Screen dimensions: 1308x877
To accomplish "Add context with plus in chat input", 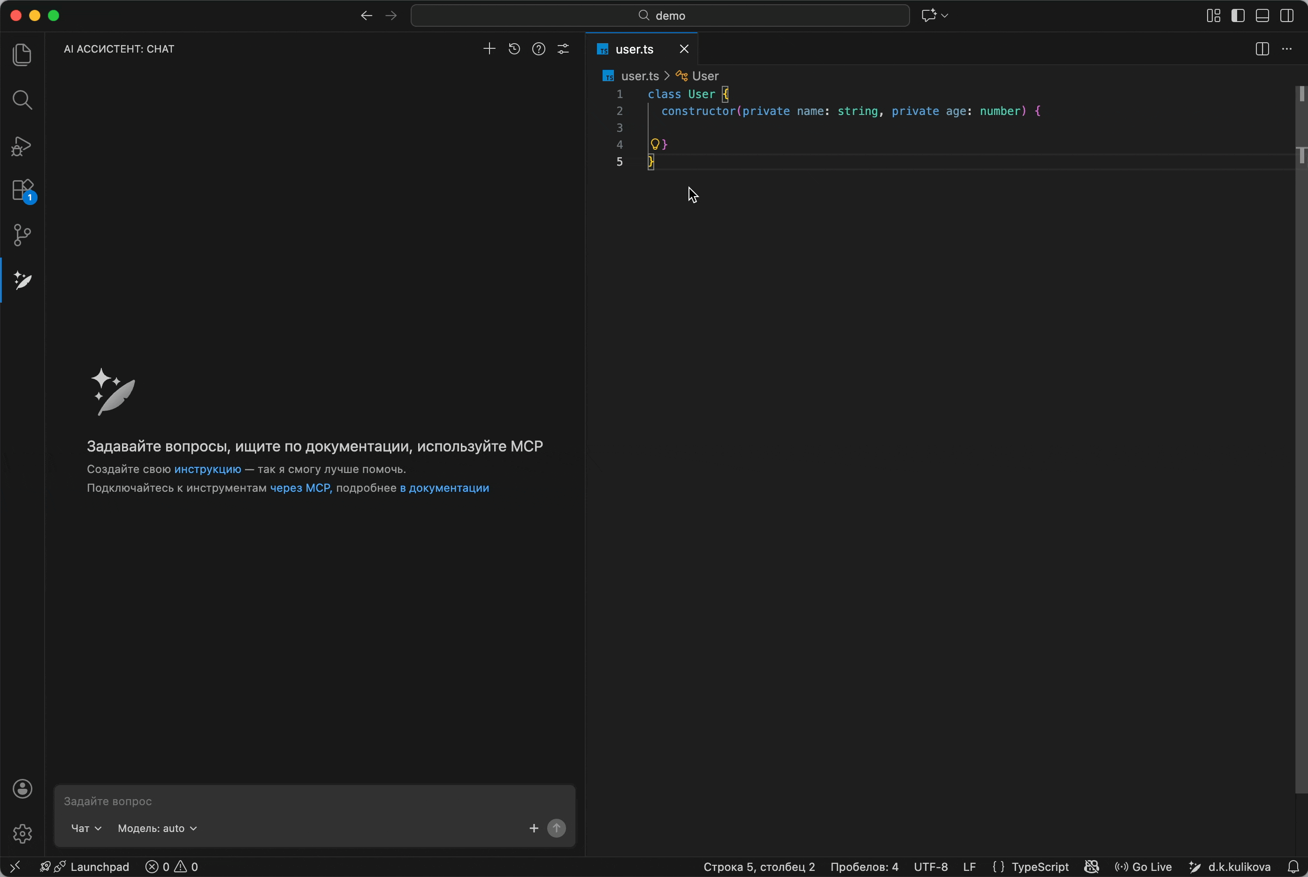I will (x=534, y=828).
